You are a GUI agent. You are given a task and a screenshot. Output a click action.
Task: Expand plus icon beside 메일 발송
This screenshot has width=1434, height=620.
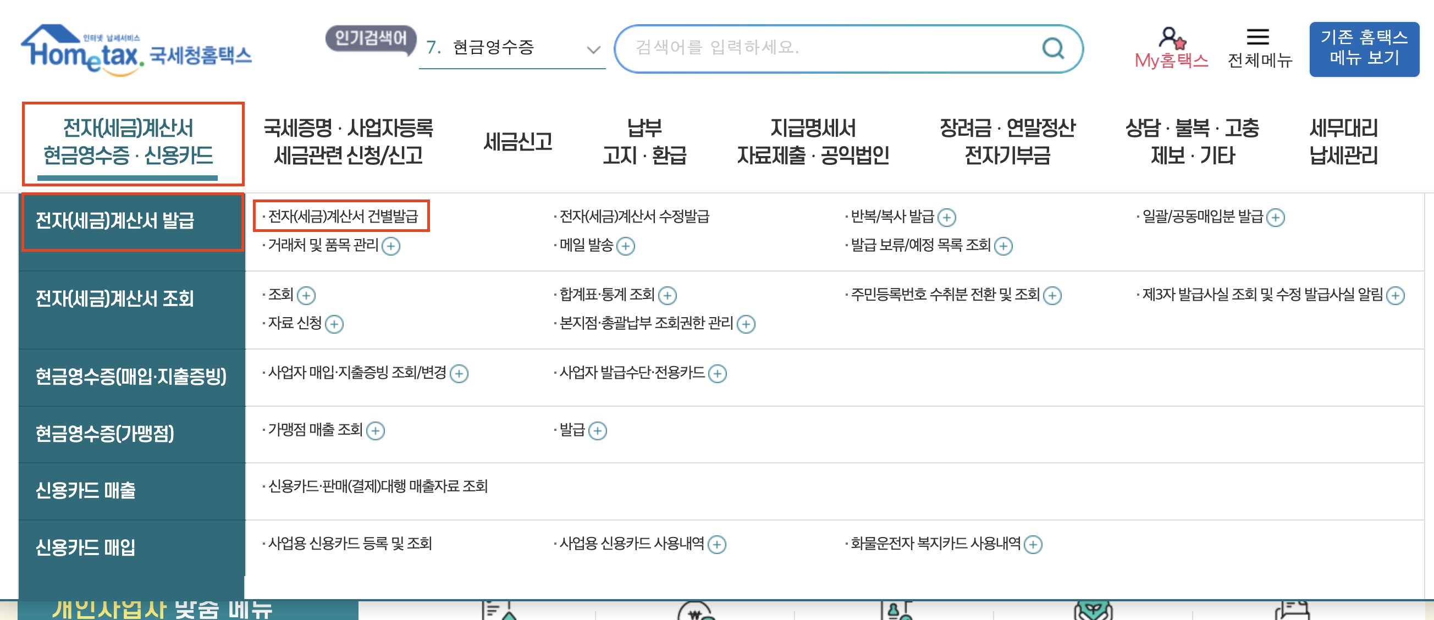coord(626,246)
